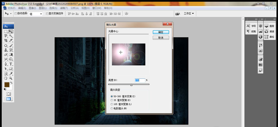This screenshot has width=278, height=127.
Task: Select the Healing Brush tool
Action: point(6,46)
